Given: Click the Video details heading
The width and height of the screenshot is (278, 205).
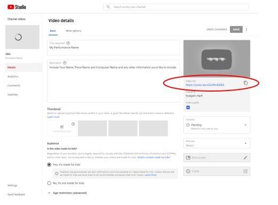Looking at the screenshot, I should (x=61, y=21).
